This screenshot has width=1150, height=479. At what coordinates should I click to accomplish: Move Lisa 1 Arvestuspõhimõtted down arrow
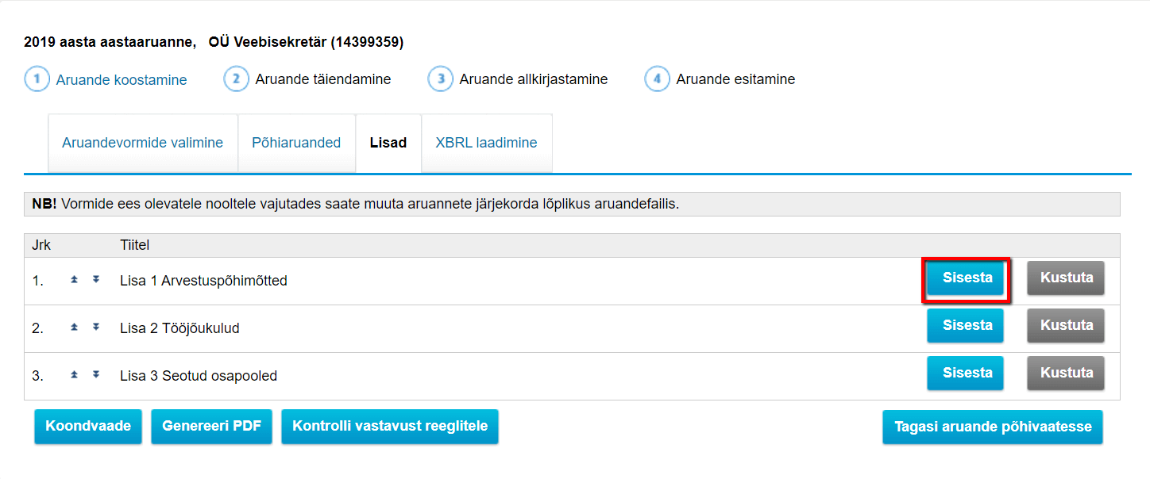(x=95, y=280)
